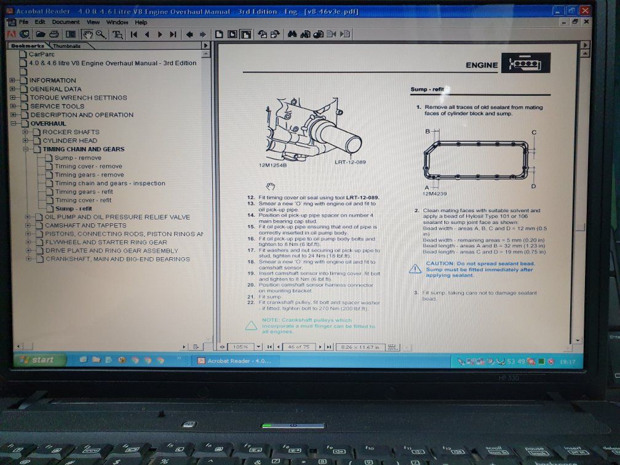620x465 pixels.
Task: Open the zoom level dropdown arrow
Action: pos(258,347)
